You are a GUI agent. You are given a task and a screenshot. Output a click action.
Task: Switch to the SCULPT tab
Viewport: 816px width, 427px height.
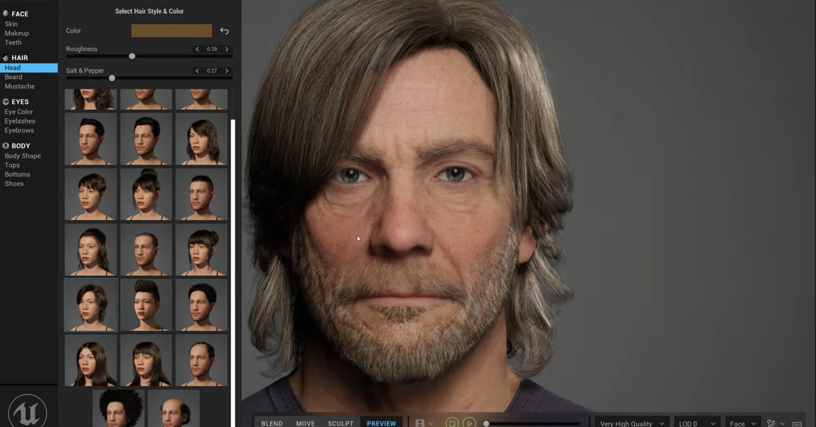[340, 423]
